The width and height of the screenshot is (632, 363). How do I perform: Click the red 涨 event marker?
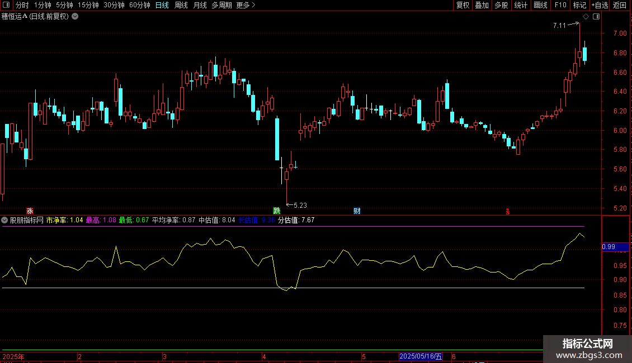[30, 211]
